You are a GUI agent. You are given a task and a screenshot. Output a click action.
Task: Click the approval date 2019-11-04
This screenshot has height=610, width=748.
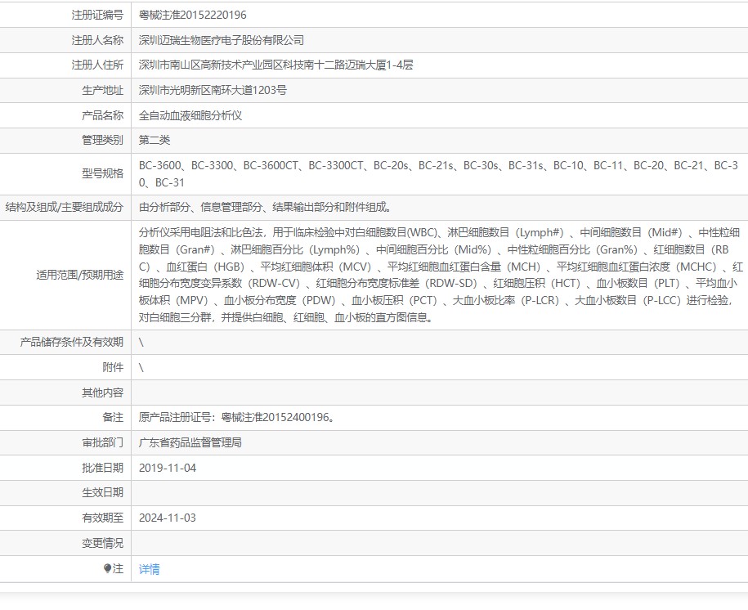click(x=168, y=468)
